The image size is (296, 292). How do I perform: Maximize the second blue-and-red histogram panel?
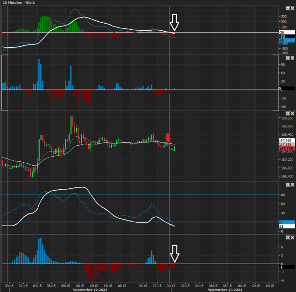point(287,58)
